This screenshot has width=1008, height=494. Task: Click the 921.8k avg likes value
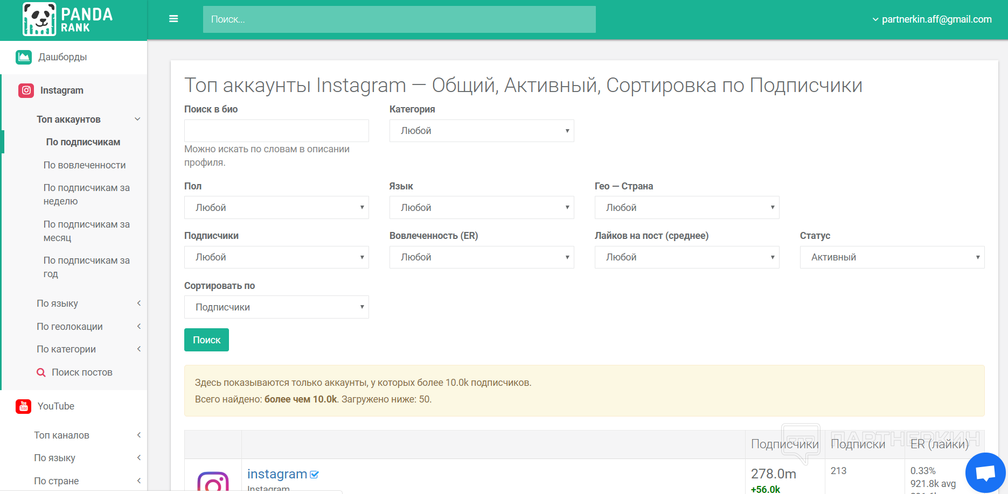(933, 484)
